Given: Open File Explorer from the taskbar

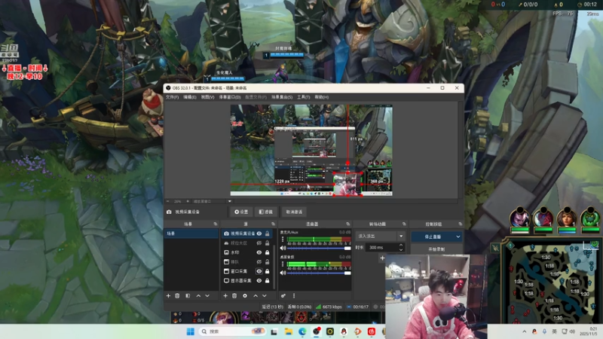Looking at the screenshot, I should pyautogui.click(x=289, y=331).
